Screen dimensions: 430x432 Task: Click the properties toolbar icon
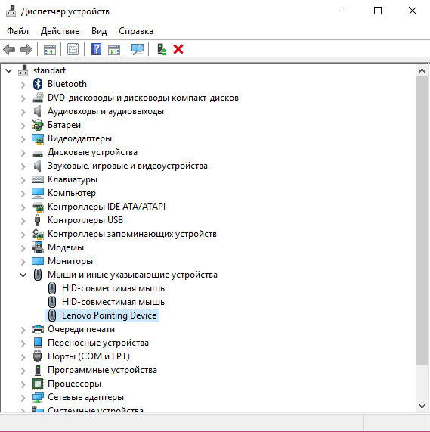click(73, 50)
